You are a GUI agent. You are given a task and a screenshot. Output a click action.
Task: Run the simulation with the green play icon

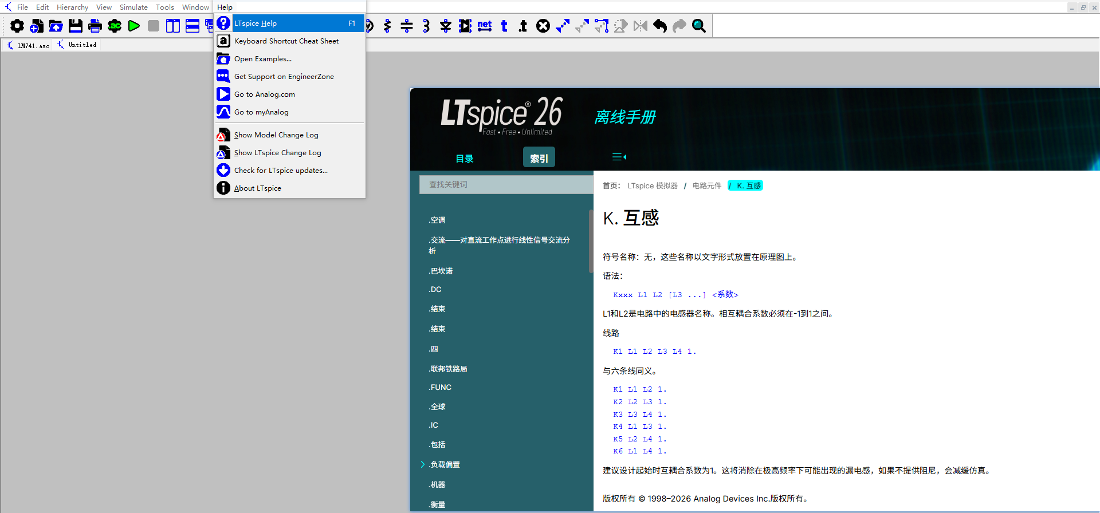pyautogui.click(x=134, y=26)
